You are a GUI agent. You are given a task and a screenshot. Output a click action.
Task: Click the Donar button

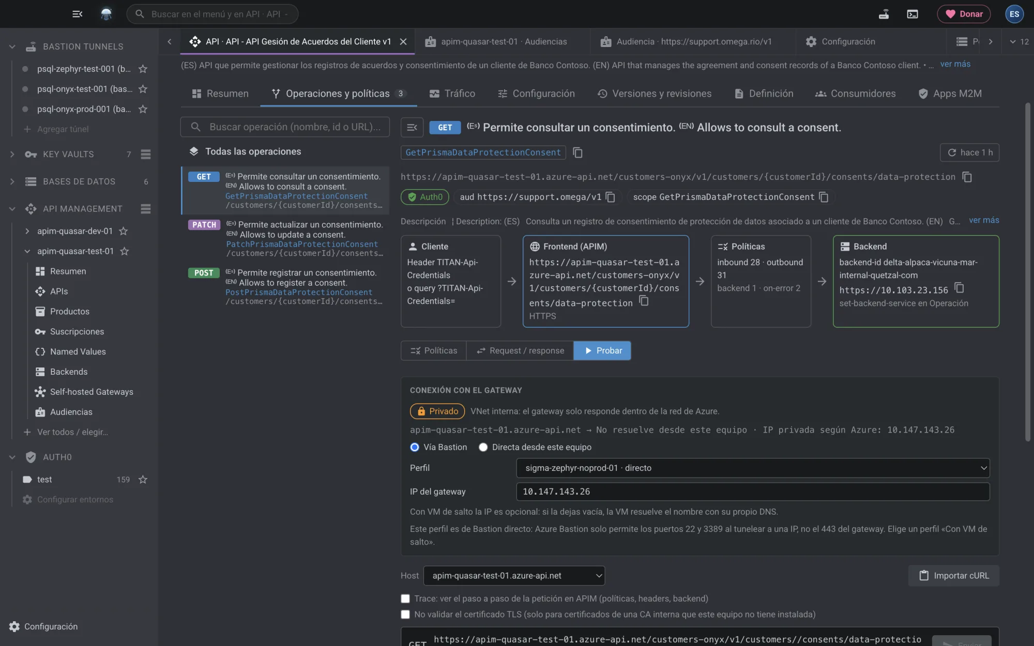[x=964, y=14]
